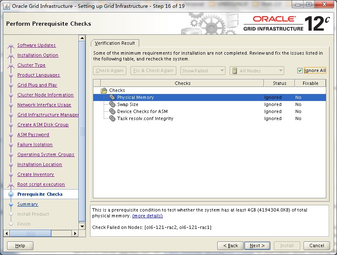The height and width of the screenshot is (255, 337).
Task: Click the Fixable column header
Action: [x=310, y=83]
